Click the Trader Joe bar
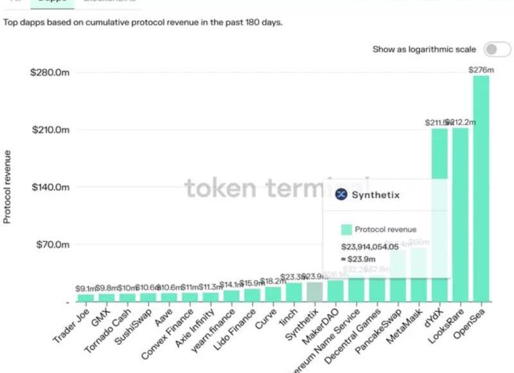The image size is (514, 373). (x=85, y=298)
